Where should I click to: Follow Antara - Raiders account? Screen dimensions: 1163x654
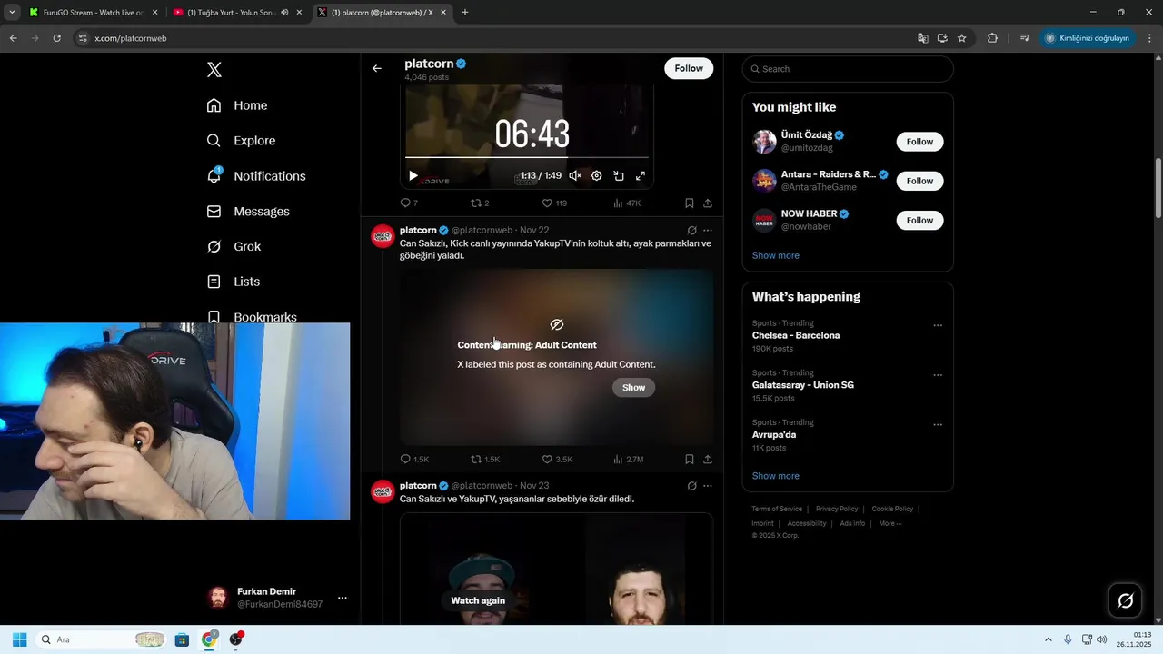pos(919,181)
